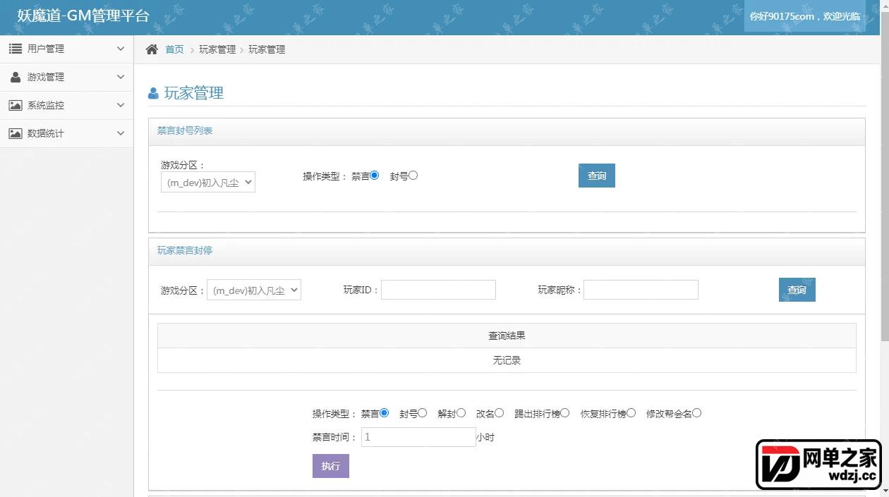This screenshot has height=497, width=889.
Task: Click the purple 执行 button
Action: click(x=331, y=466)
